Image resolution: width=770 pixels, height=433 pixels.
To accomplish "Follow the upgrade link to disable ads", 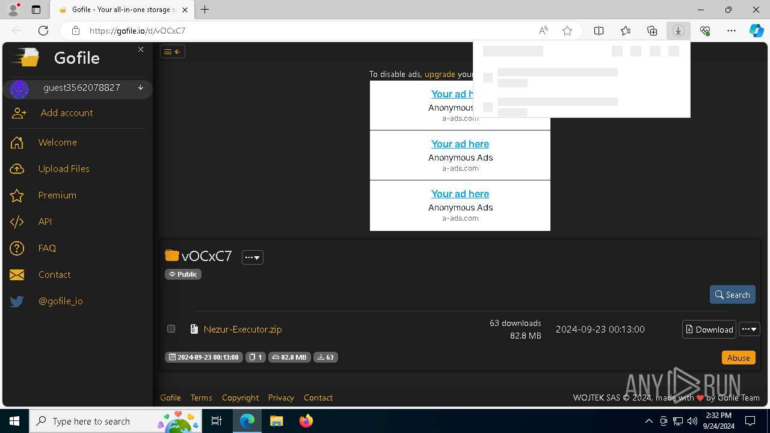I will pyautogui.click(x=440, y=74).
